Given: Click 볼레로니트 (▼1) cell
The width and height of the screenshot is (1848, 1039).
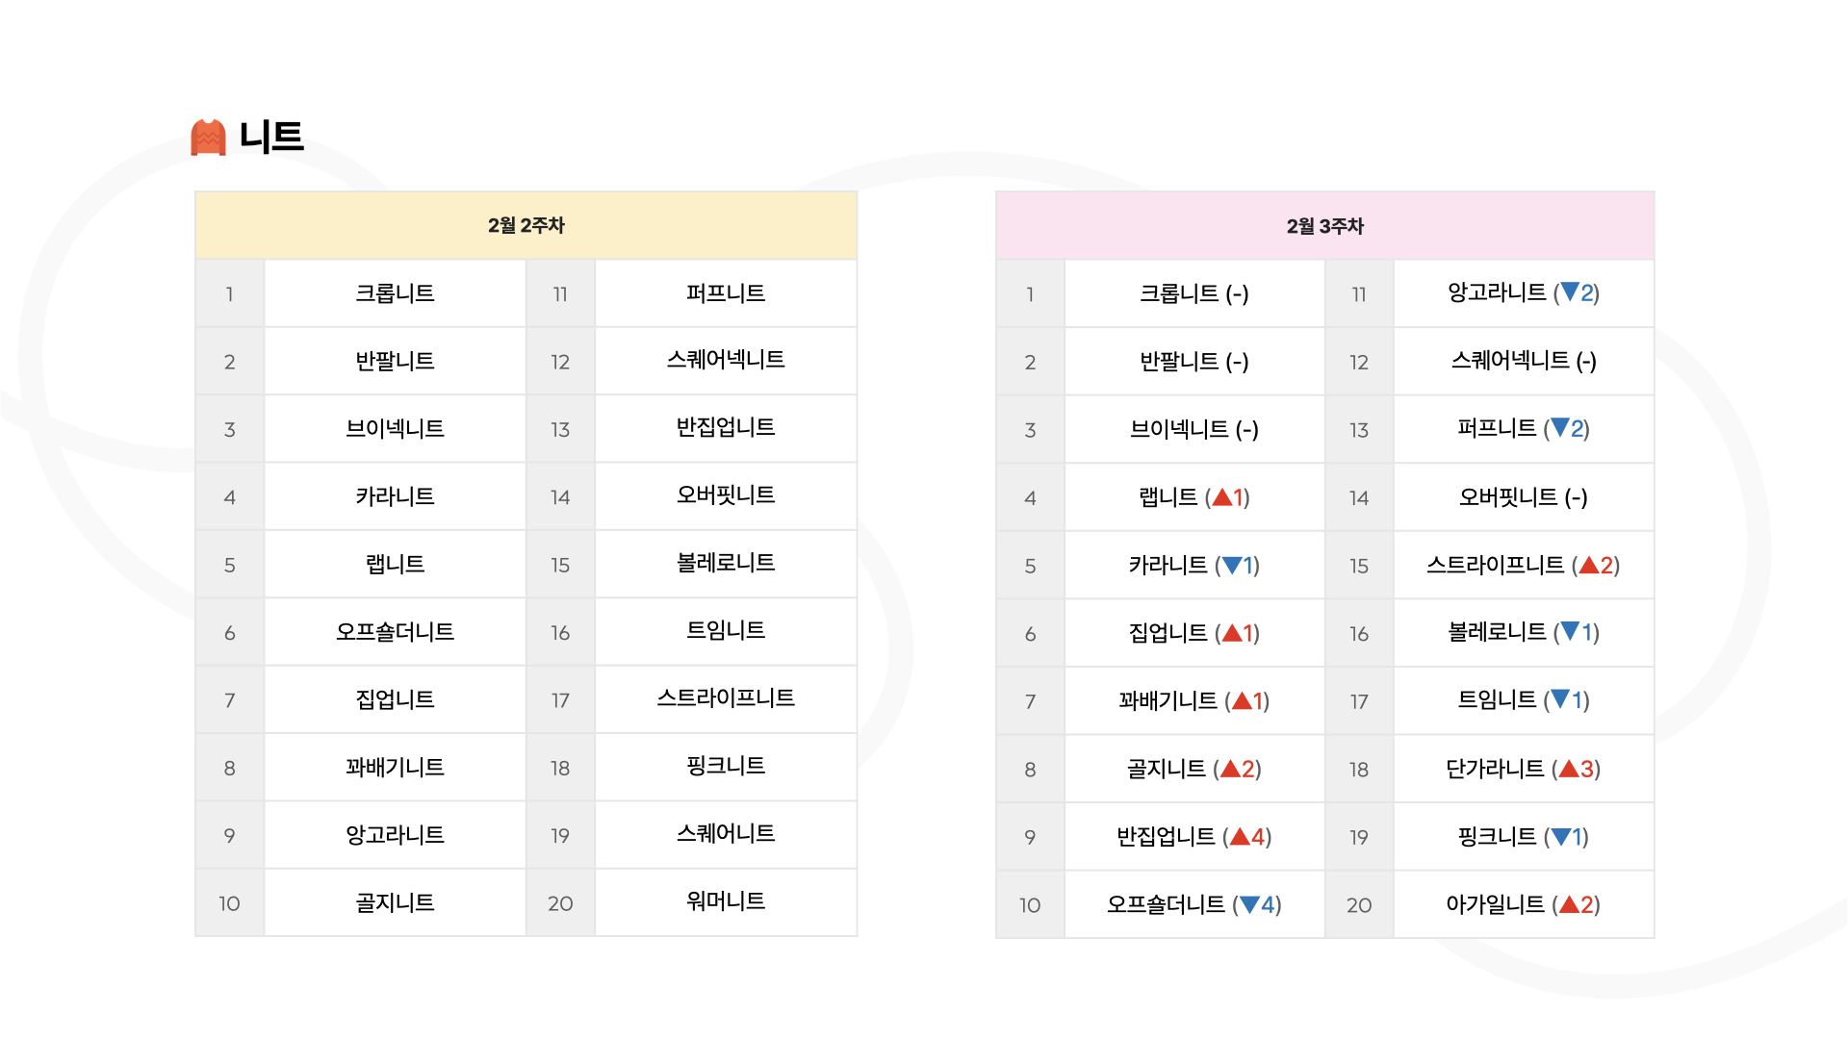Looking at the screenshot, I should [x=1524, y=632].
